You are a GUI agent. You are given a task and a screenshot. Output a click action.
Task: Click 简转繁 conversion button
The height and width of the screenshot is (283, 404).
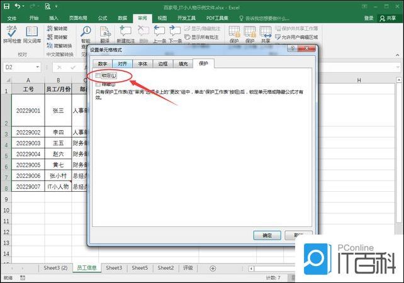click(x=57, y=37)
